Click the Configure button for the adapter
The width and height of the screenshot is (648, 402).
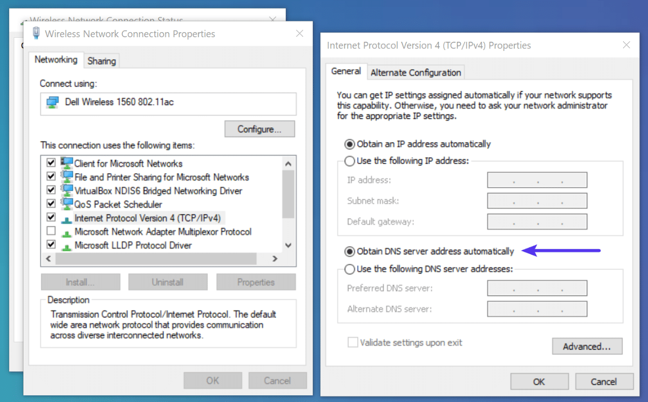(259, 128)
